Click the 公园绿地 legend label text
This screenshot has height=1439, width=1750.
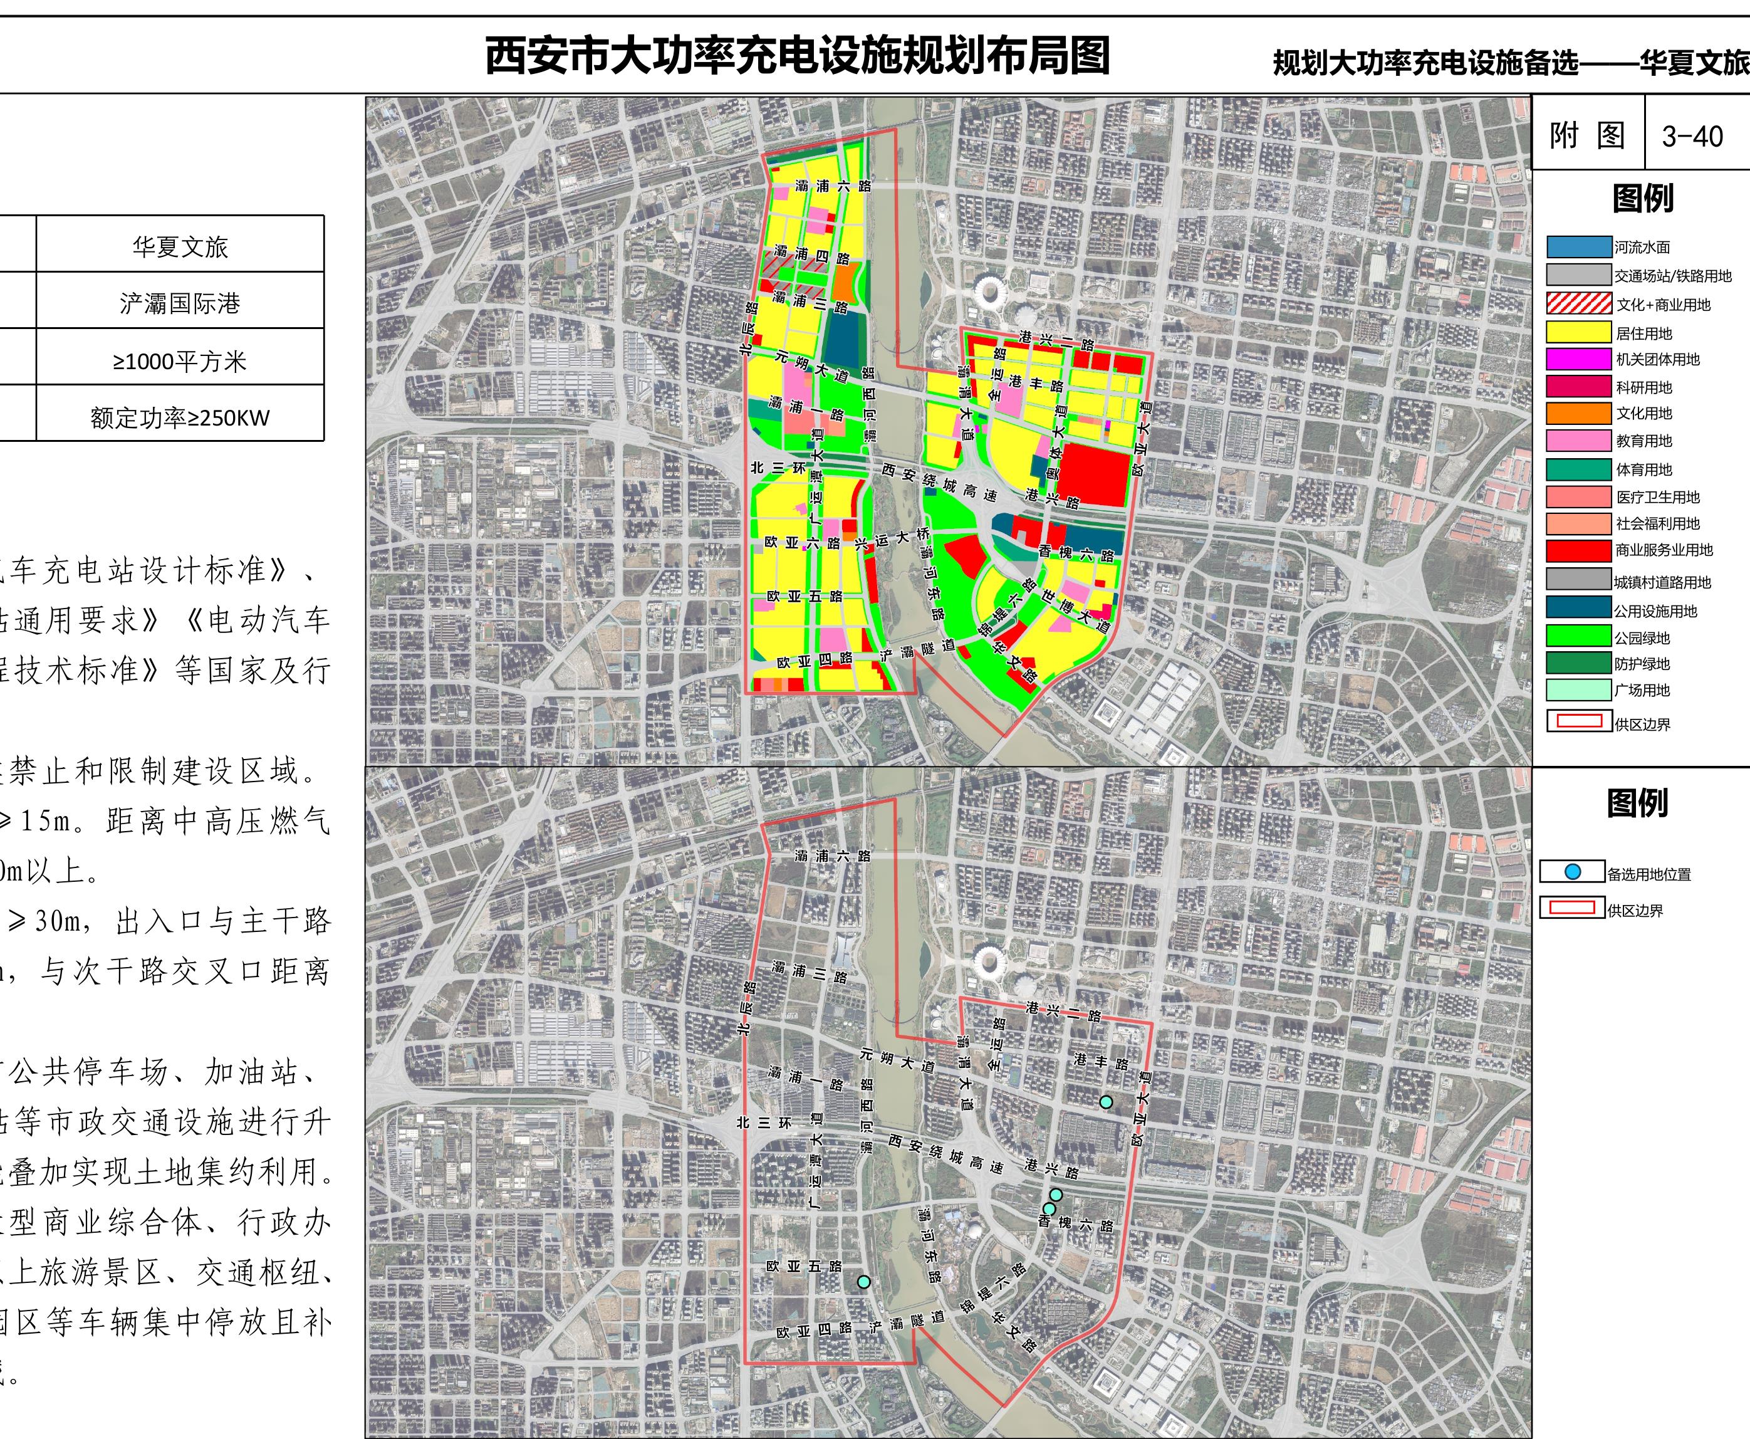pos(1642,637)
